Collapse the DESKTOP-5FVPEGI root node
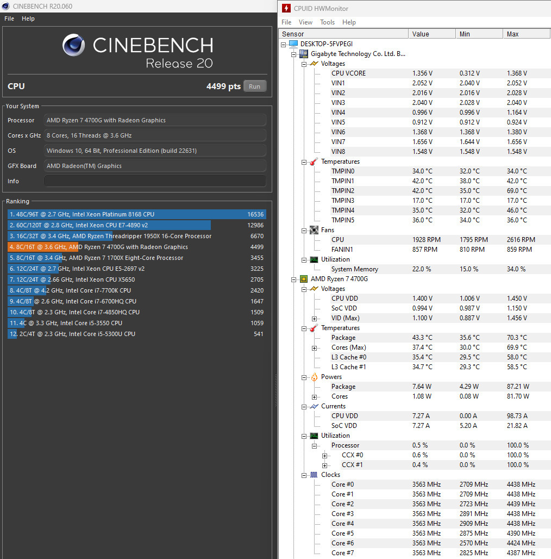Viewport: 551px width, 559px height. pos(284,45)
